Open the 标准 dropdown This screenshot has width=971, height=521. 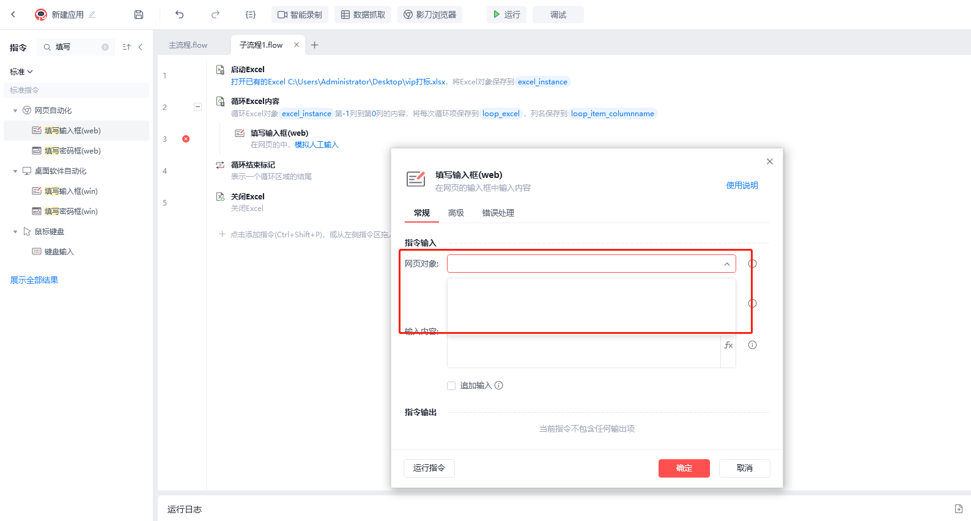pos(21,72)
